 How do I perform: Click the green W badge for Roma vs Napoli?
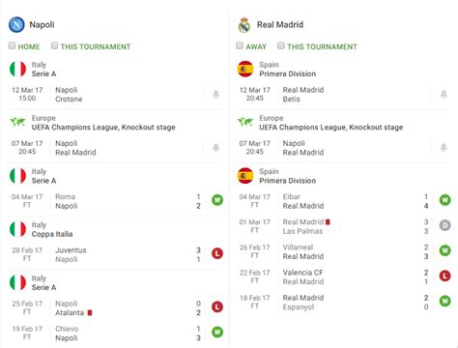point(217,200)
